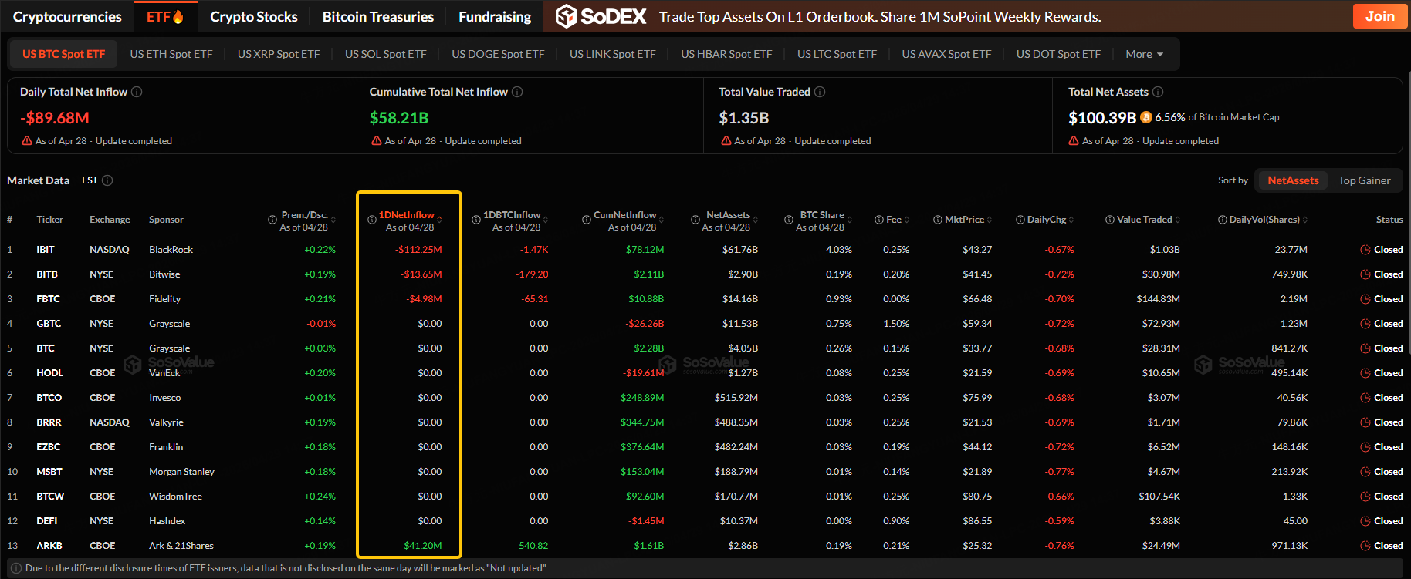Click the info icon before NetAssets column header
This screenshot has height=579, width=1411.
(x=695, y=220)
